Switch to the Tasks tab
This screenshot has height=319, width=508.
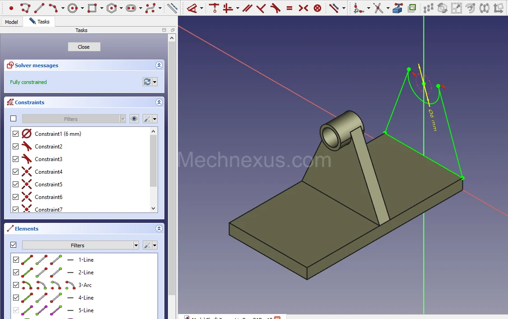(39, 21)
